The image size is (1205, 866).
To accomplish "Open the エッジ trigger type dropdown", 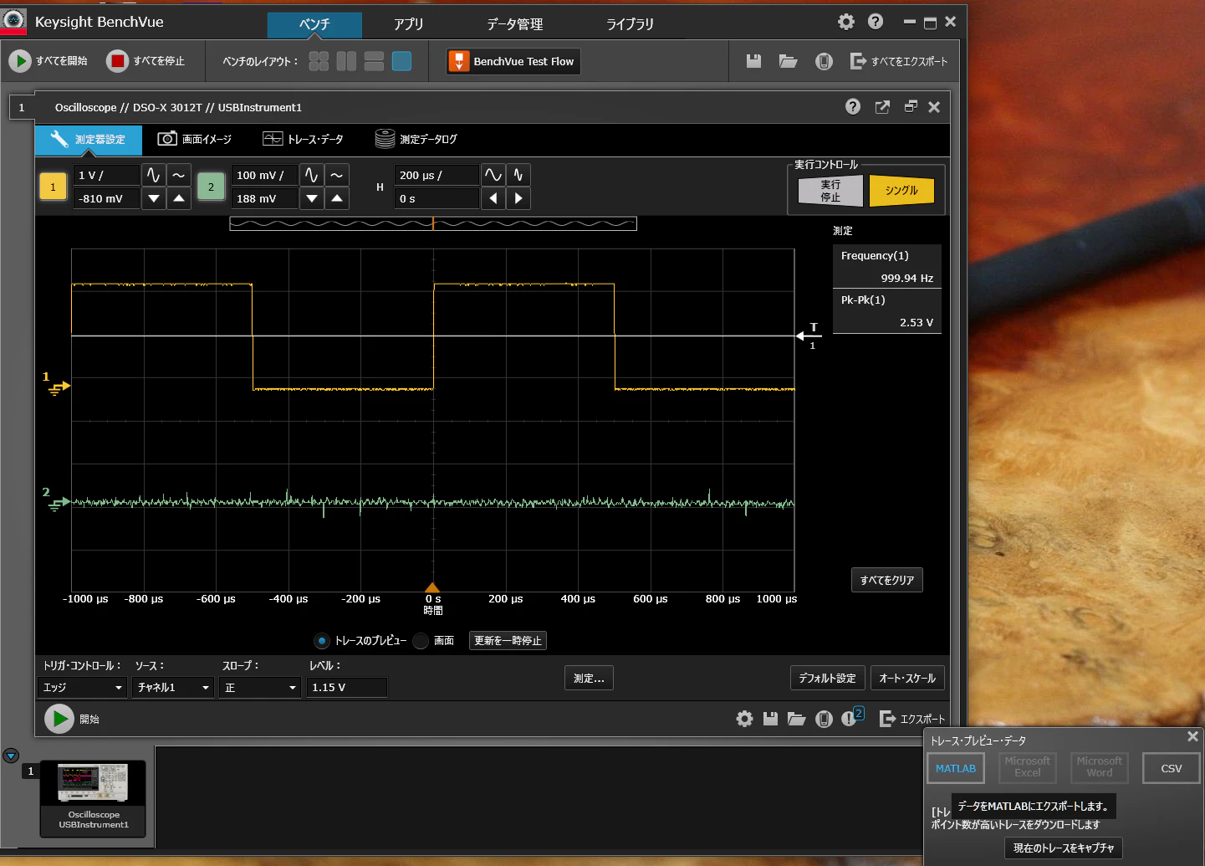I will 84,688.
